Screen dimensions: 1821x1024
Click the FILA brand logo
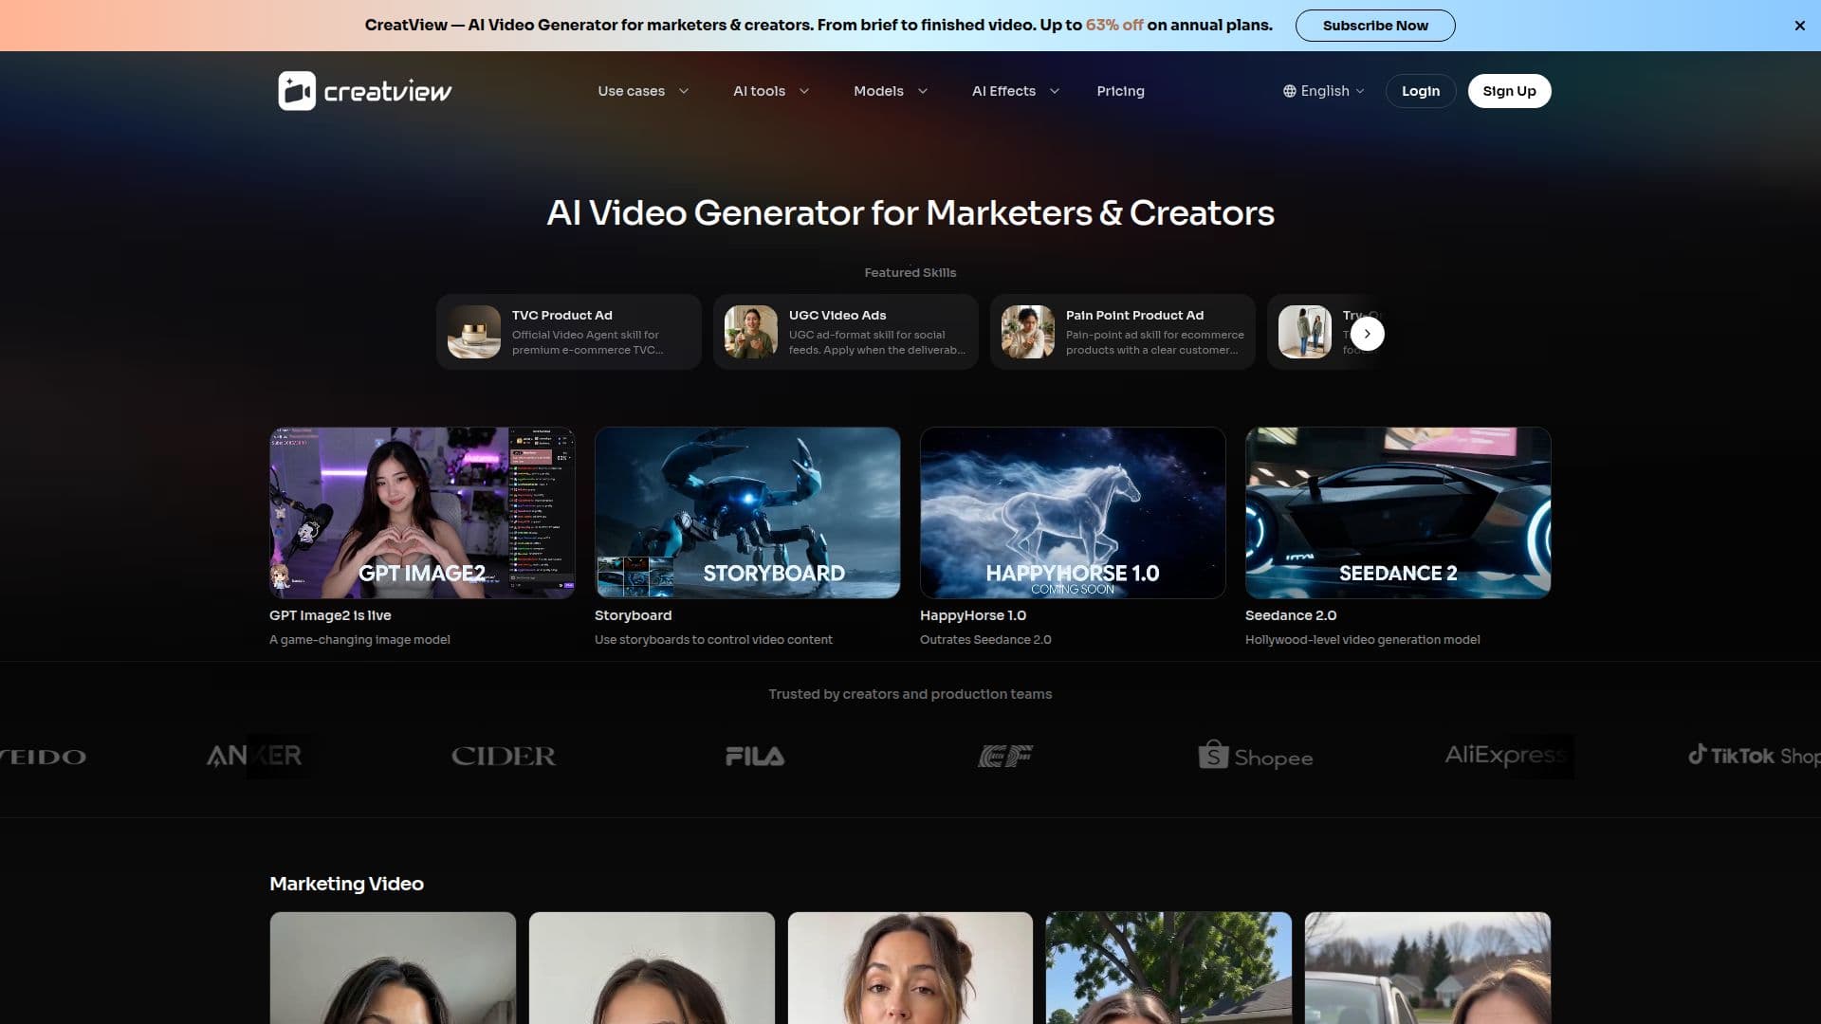pyautogui.click(x=755, y=756)
